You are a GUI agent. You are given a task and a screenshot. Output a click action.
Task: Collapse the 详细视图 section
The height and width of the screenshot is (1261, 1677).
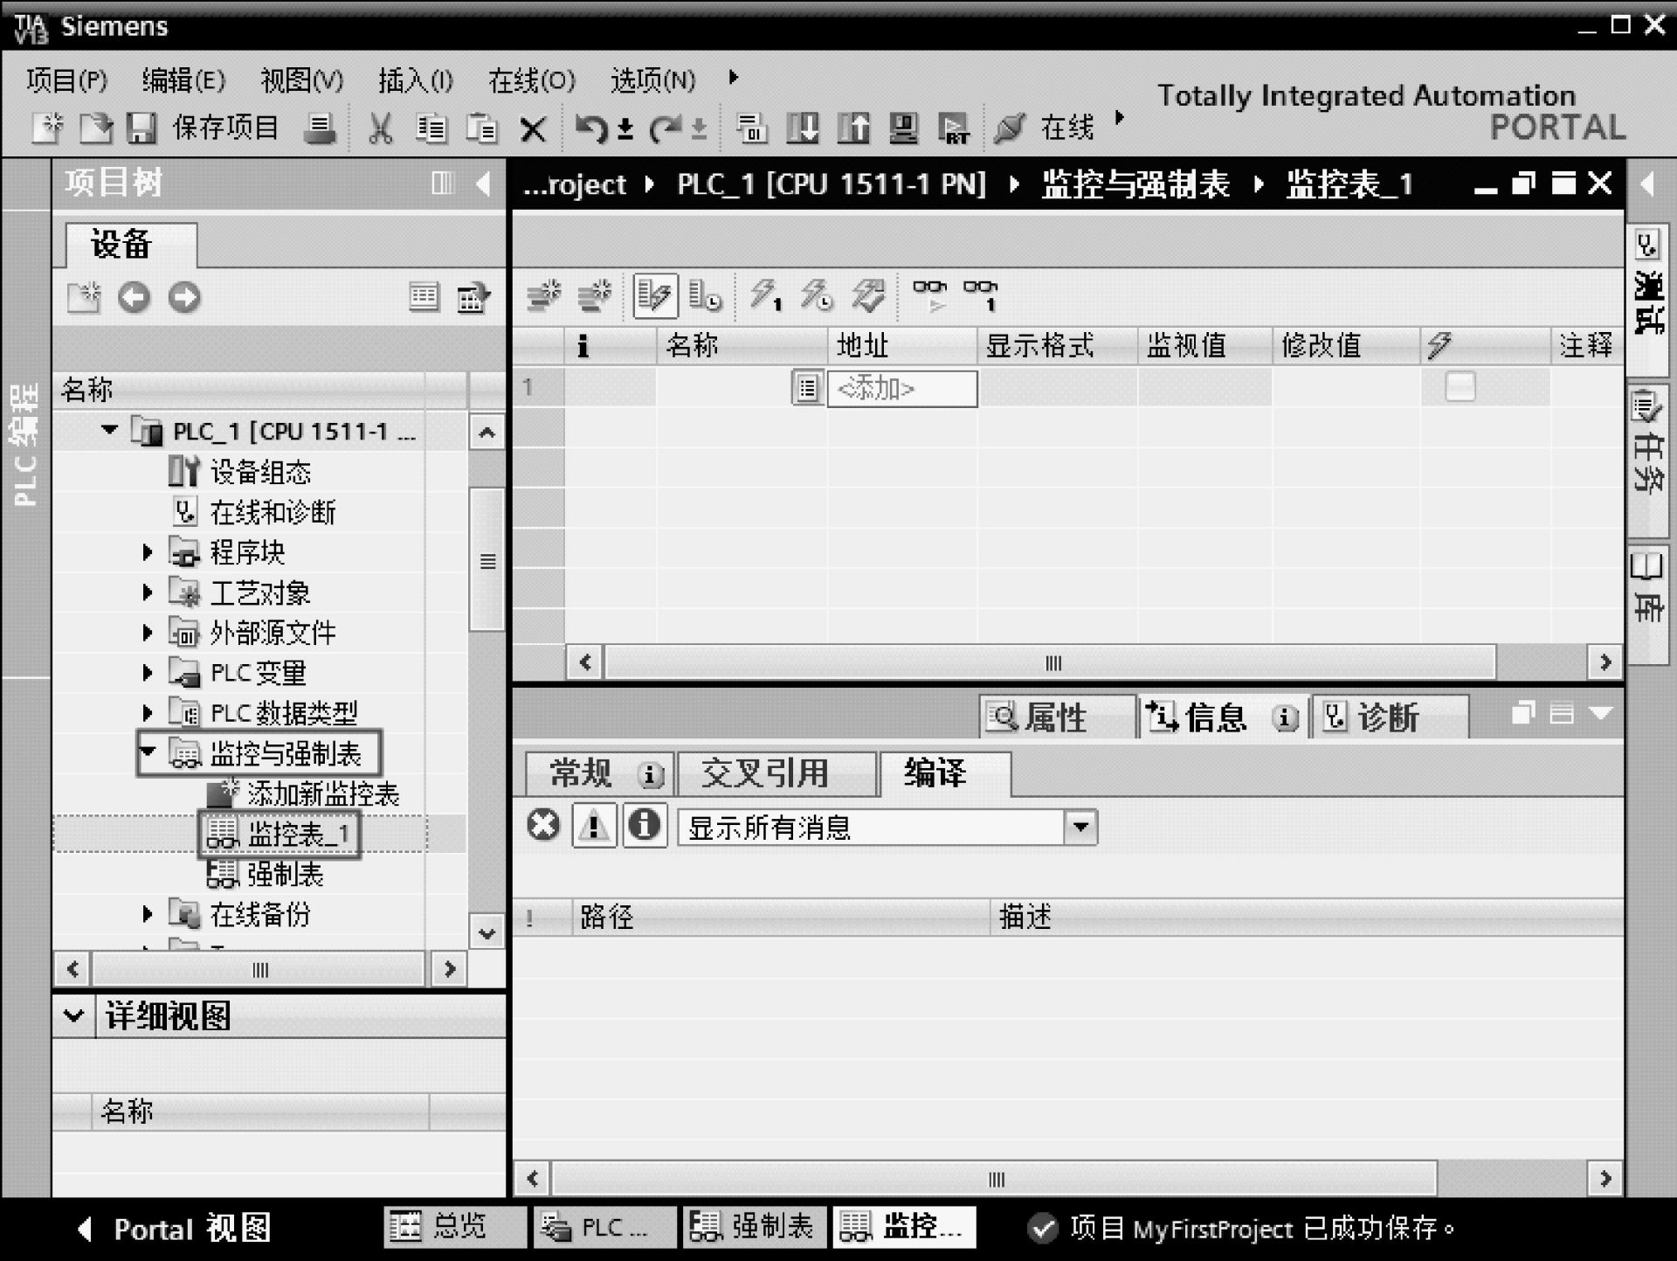74,1015
